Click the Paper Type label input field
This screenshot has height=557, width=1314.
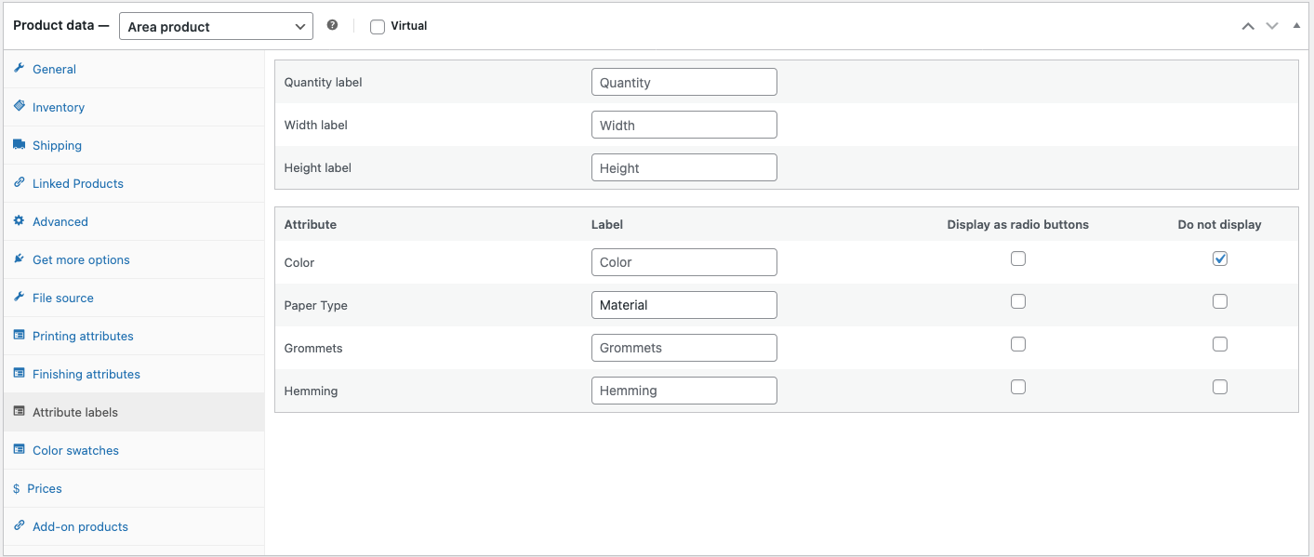pos(684,305)
